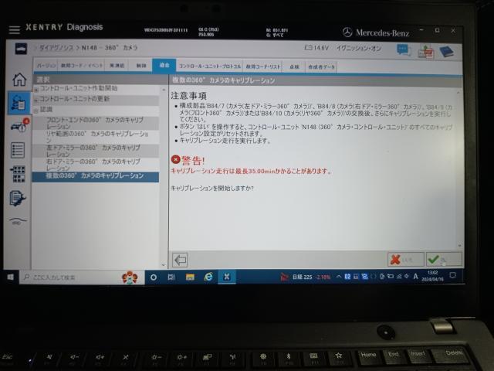The image size is (494, 371).
Task: Click the export report icon in header
Action: (425, 52)
